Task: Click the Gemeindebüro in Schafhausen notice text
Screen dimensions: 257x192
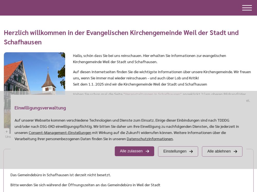Action: tap(61, 175)
